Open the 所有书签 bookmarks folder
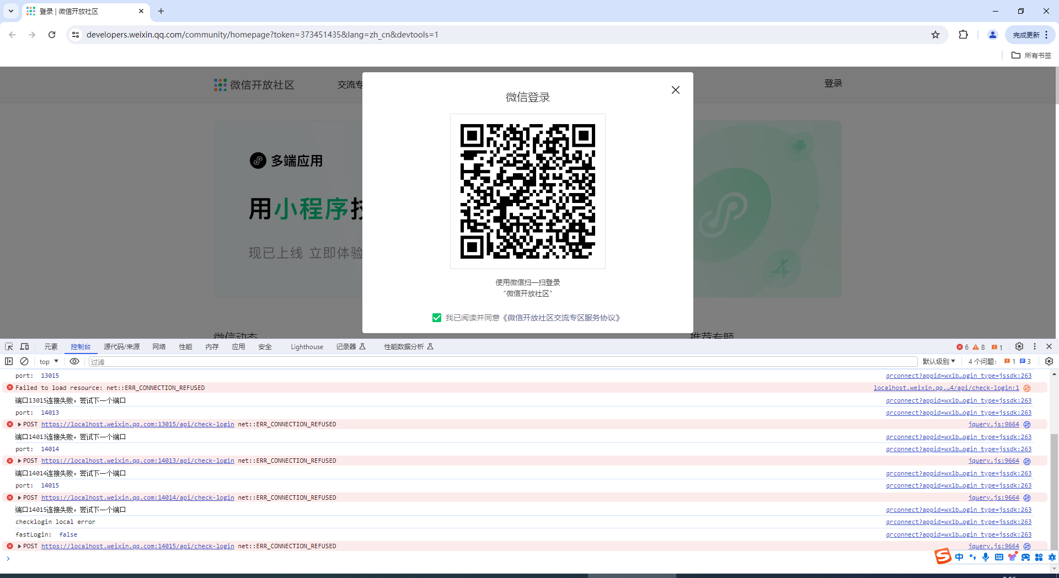1059x578 pixels. click(x=1031, y=55)
